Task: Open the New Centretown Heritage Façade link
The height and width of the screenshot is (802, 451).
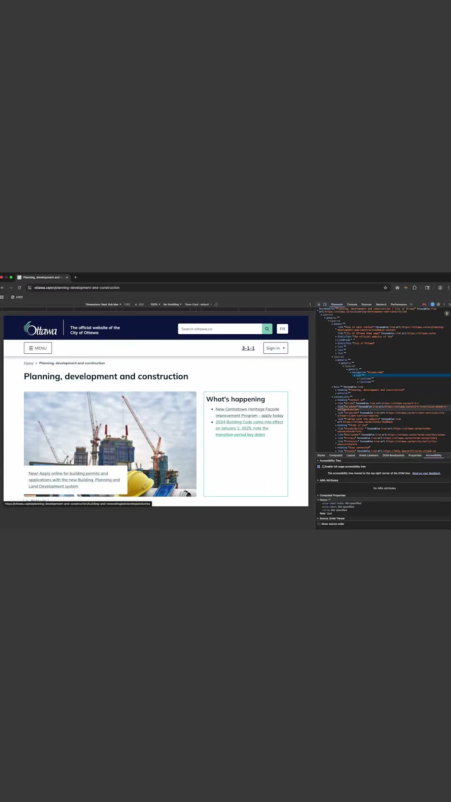Action: (249, 412)
